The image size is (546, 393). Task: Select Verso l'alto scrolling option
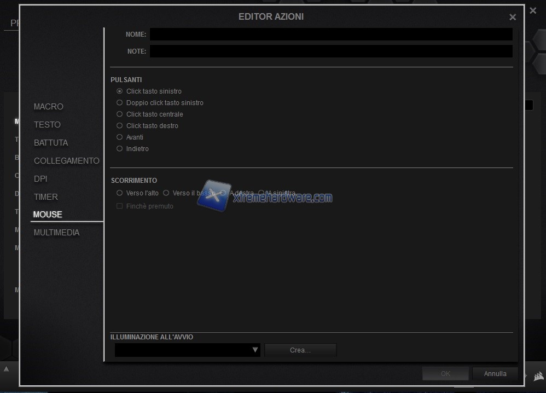pos(120,193)
